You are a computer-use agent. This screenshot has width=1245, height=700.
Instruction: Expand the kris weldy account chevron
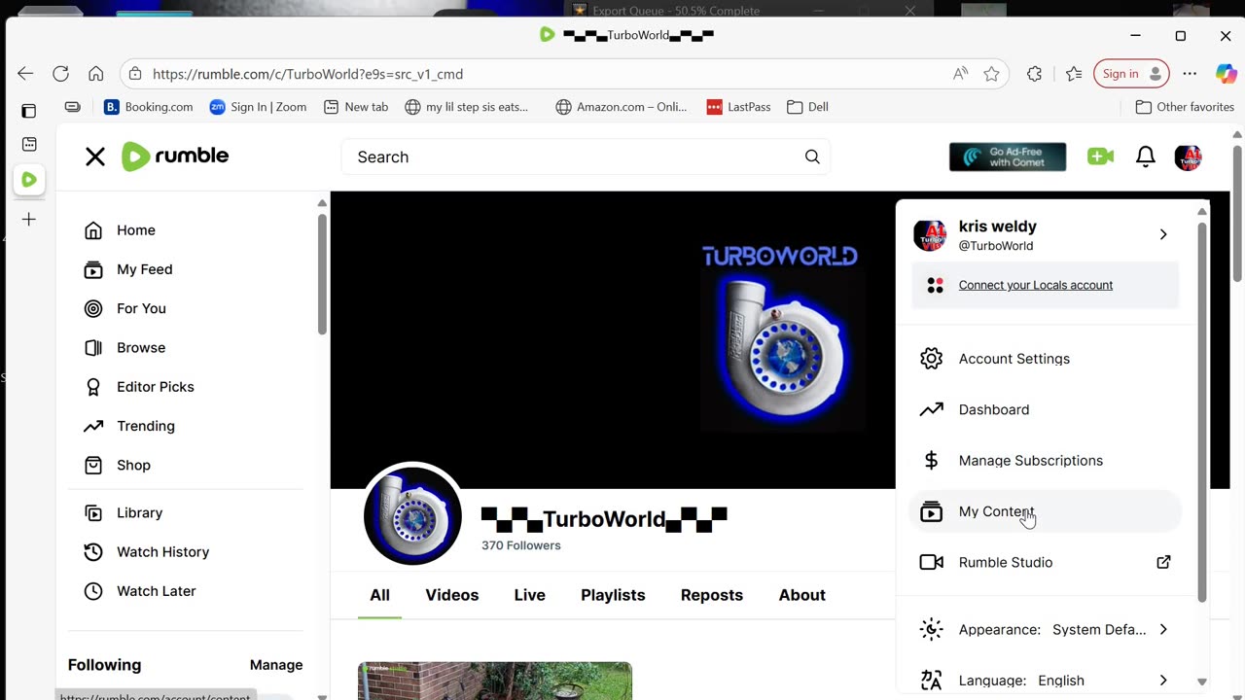pos(1163,234)
